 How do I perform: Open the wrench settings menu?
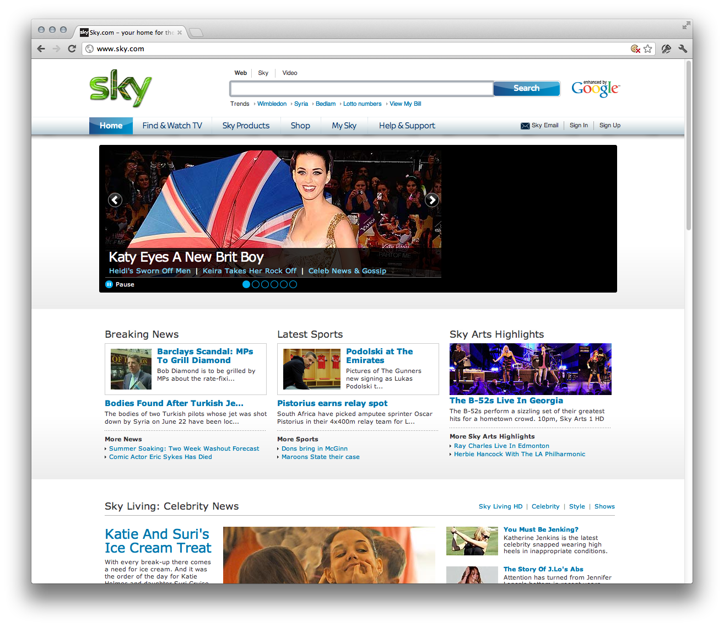683,48
